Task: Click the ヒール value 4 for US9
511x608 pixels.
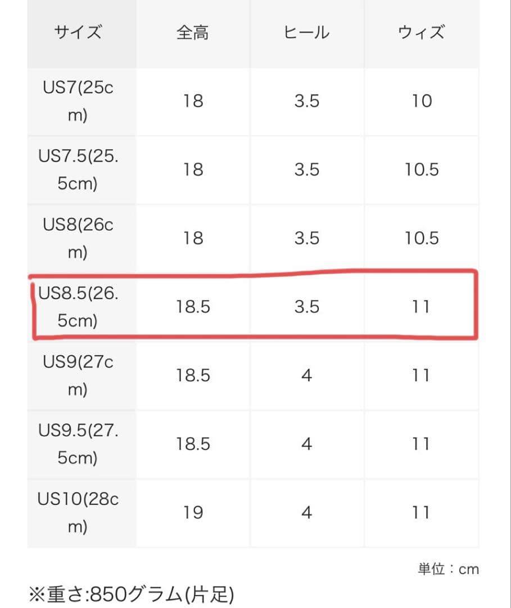Action: pos(306,375)
